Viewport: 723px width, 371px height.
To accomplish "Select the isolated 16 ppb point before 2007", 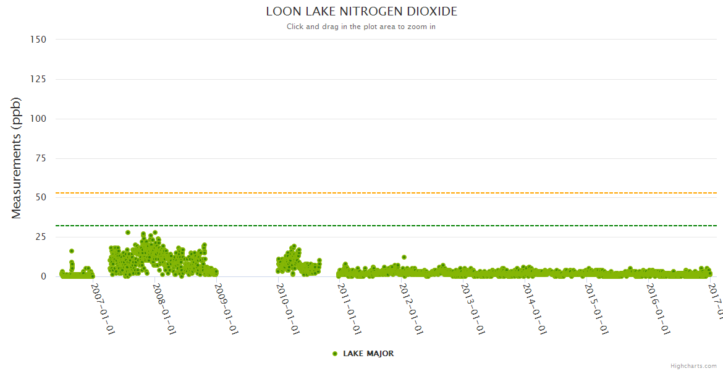I will pyautogui.click(x=72, y=251).
